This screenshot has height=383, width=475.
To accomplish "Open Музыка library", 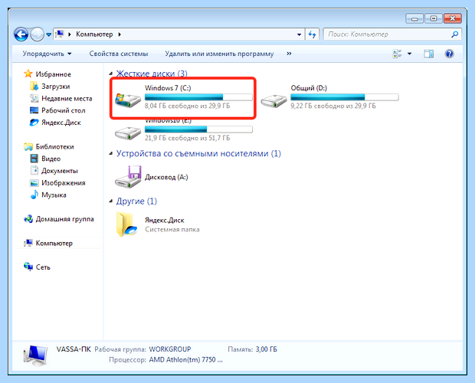I will tap(54, 195).
